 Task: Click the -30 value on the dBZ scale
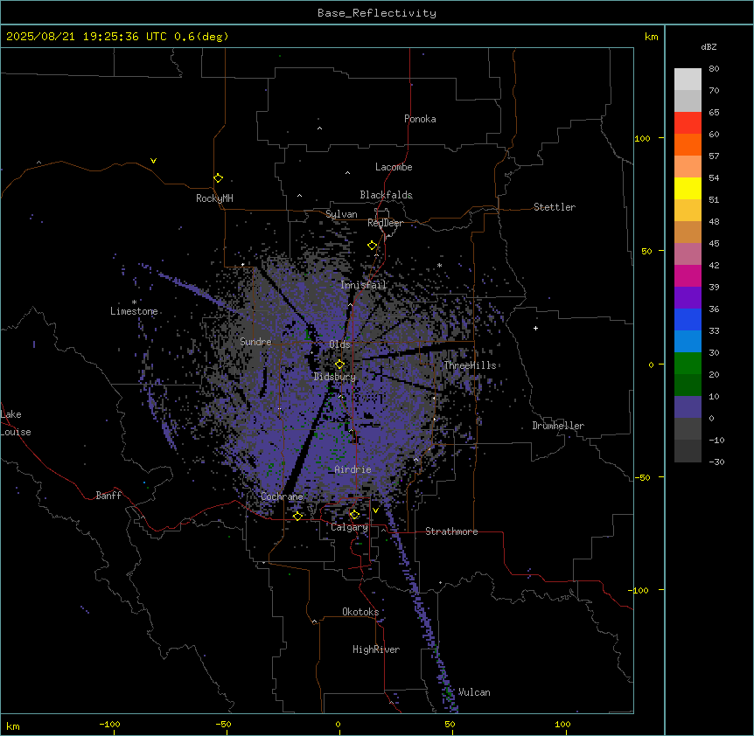point(716,462)
